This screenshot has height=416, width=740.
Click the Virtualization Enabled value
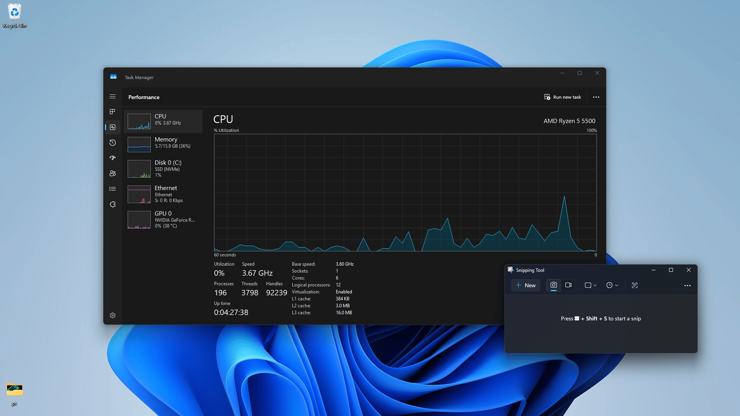click(x=344, y=292)
